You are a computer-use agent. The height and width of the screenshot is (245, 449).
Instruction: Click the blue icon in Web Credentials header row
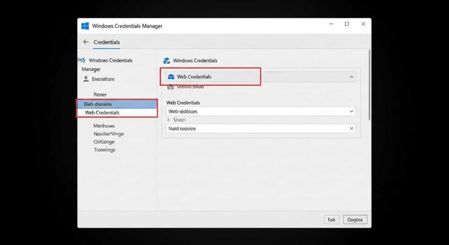pyautogui.click(x=171, y=77)
